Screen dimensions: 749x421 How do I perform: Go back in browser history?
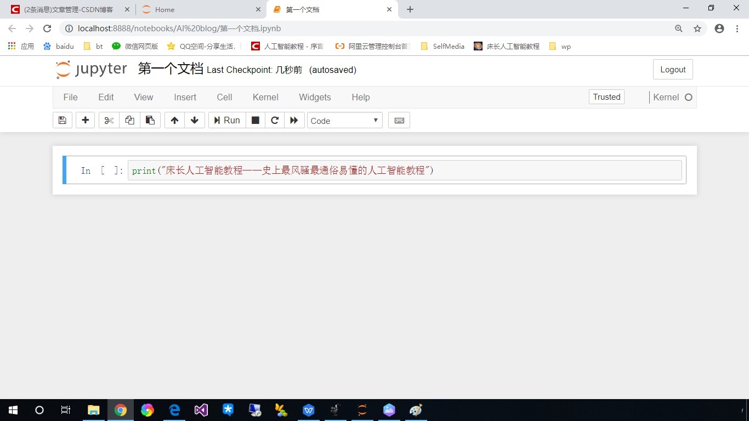tap(12, 29)
